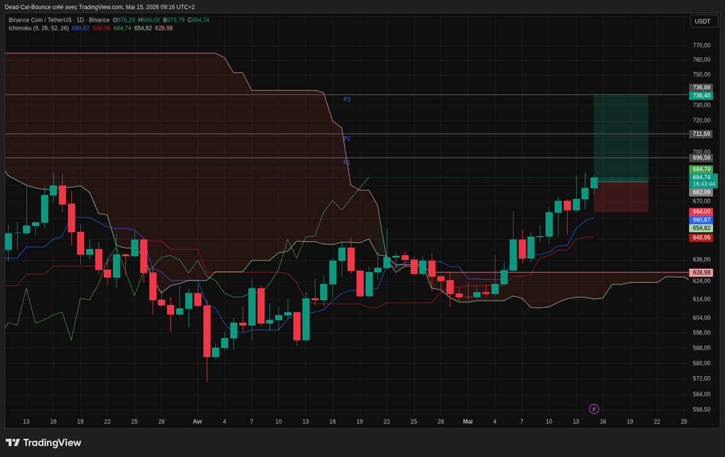Screen dimensions: 725x457
Task: Click the TradingView logo
Action: 43,443
